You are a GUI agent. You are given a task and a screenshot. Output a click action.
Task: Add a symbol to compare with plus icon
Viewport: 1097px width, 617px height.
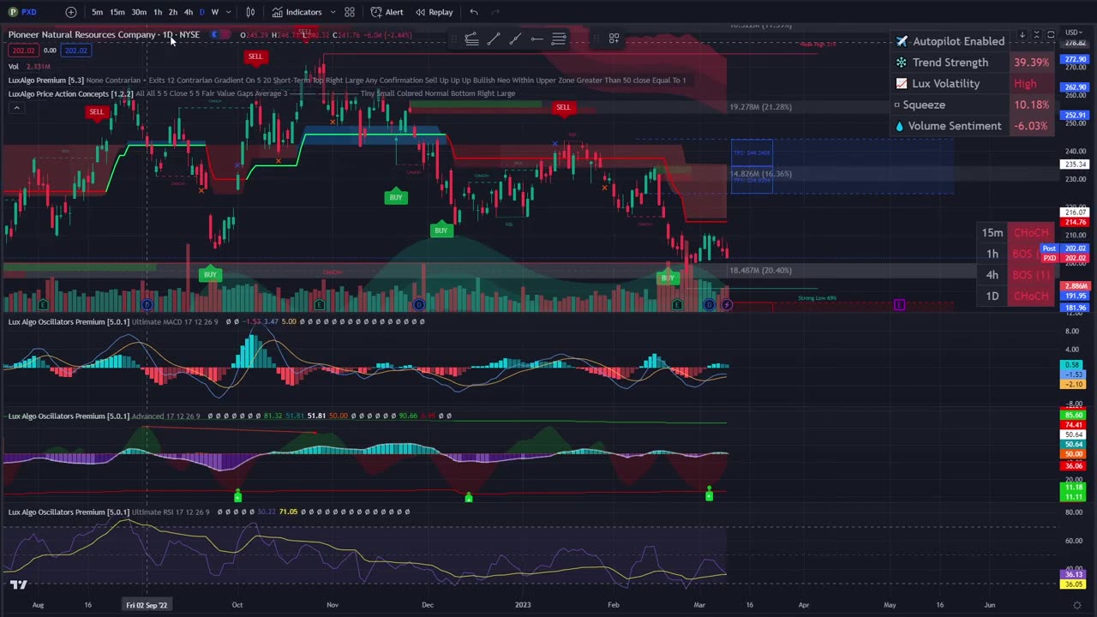pos(71,12)
